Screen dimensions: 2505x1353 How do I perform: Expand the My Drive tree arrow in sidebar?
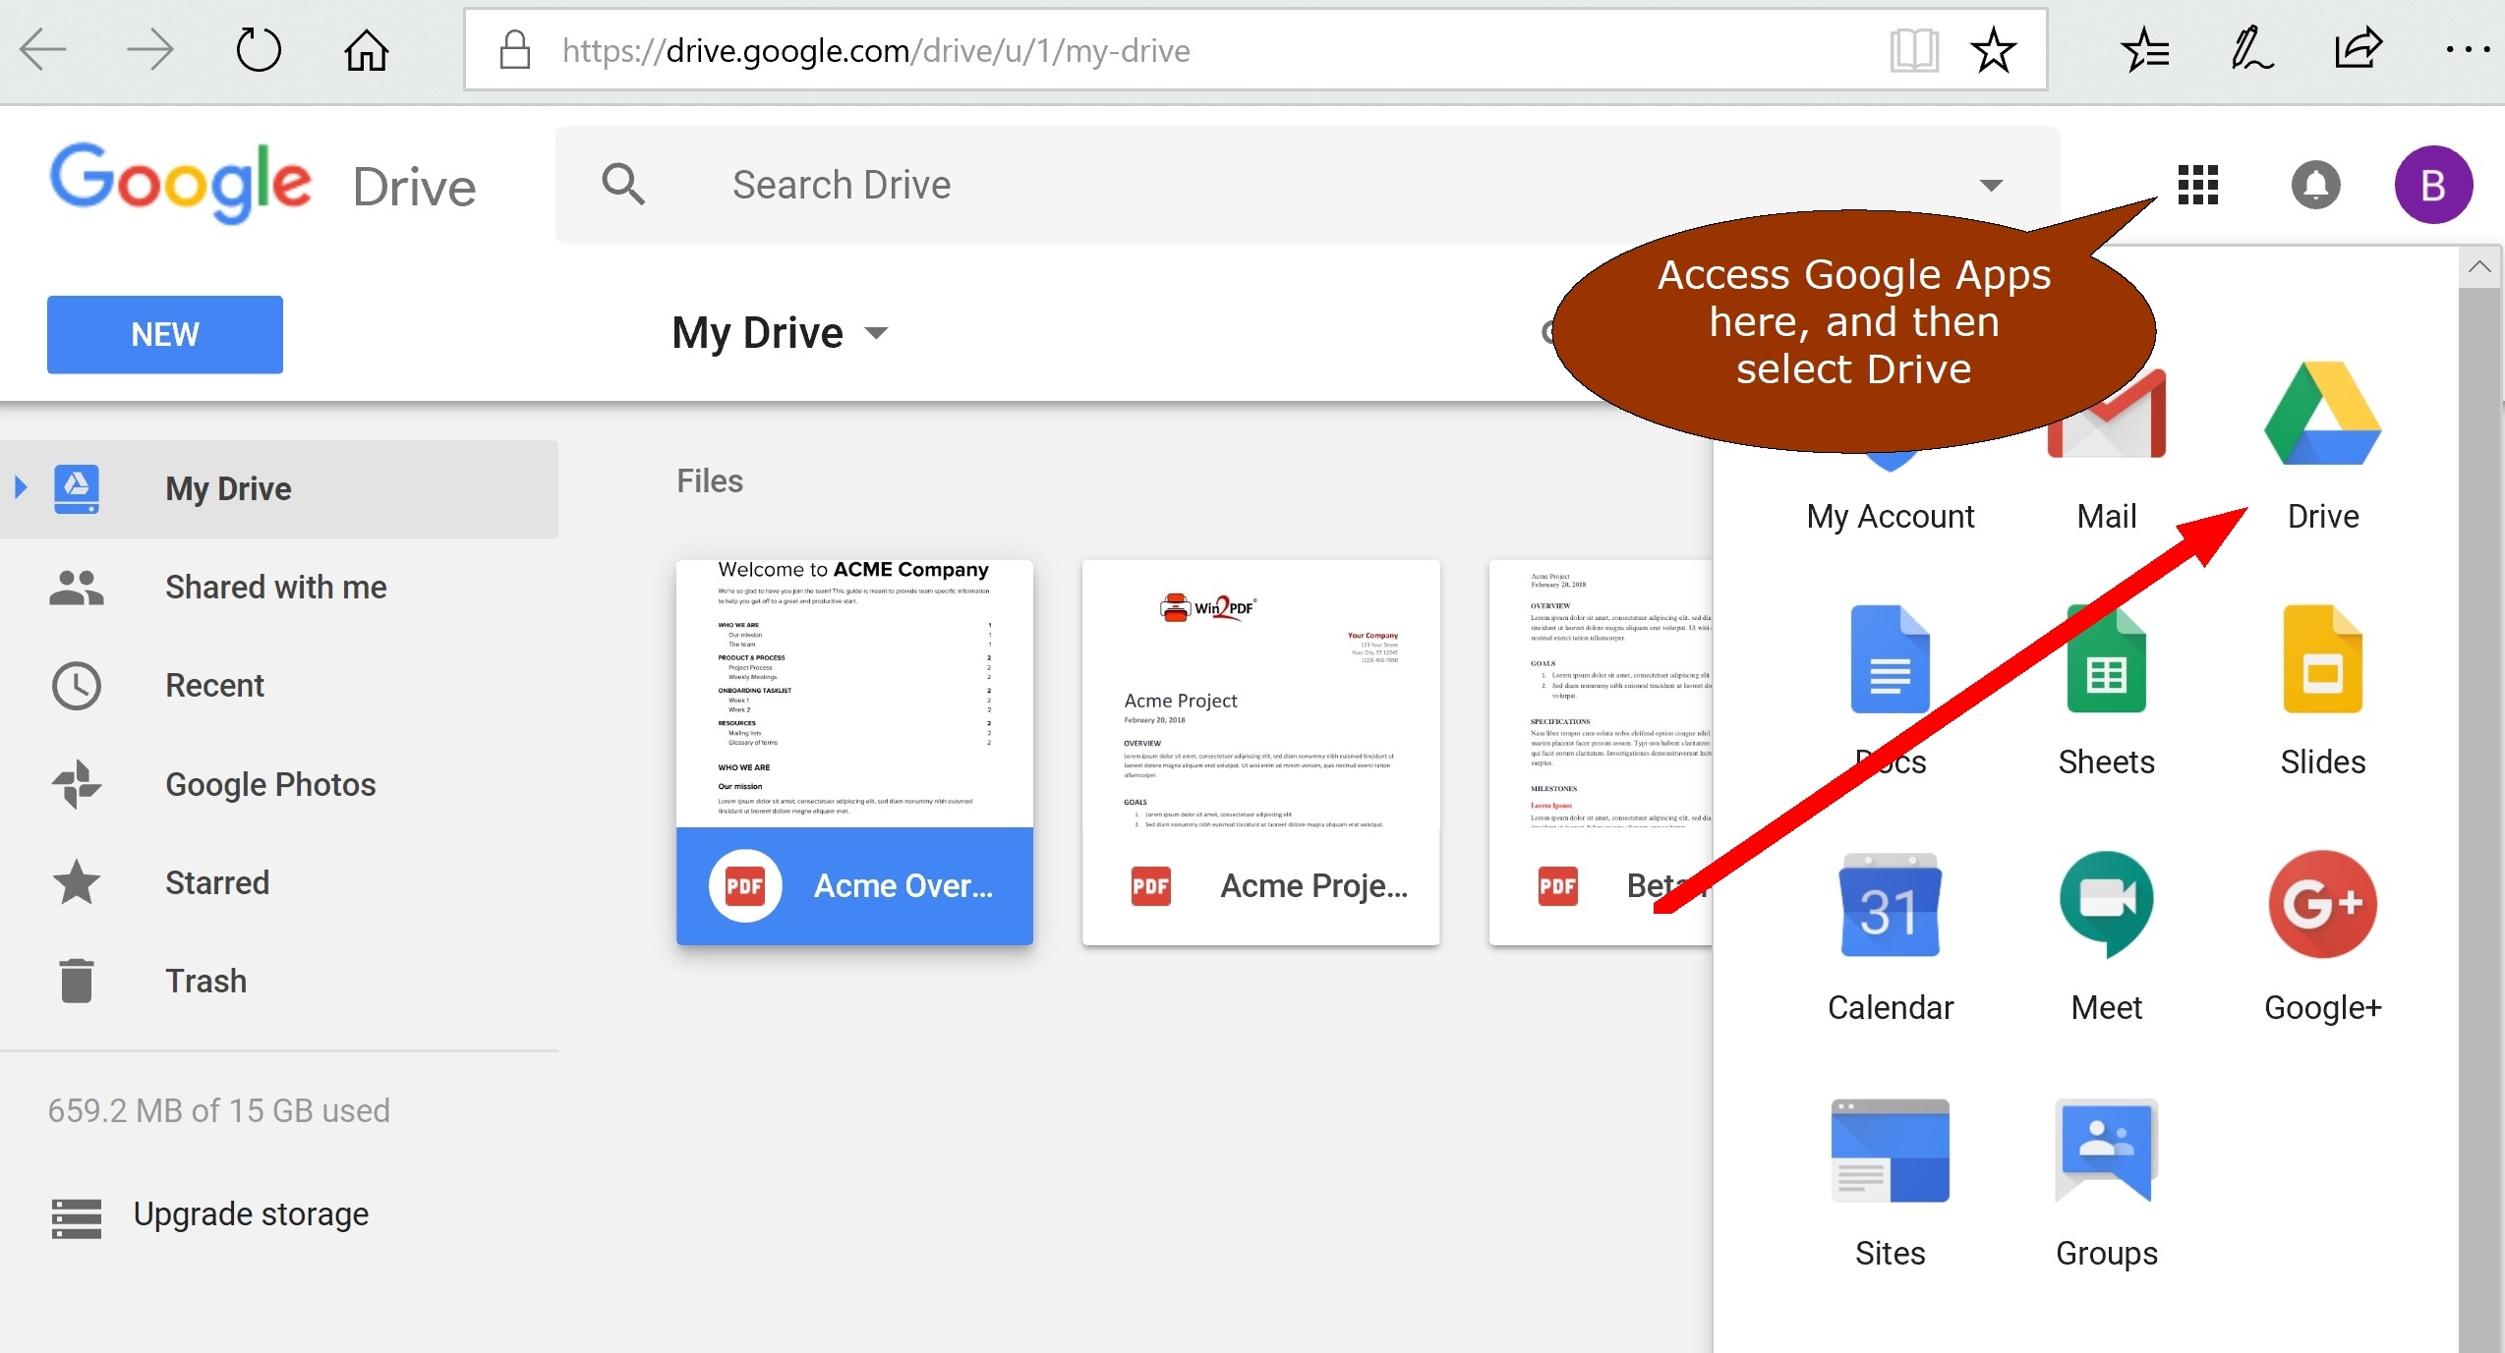pyautogui.click(x=18, y=488)
